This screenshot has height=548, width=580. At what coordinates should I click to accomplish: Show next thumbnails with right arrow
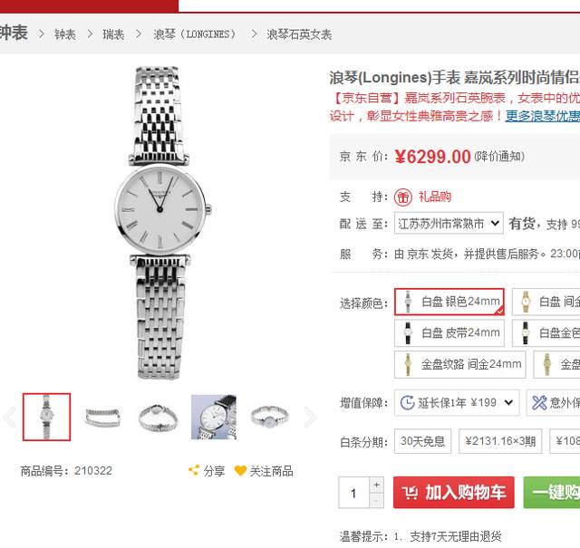(310, 417)
